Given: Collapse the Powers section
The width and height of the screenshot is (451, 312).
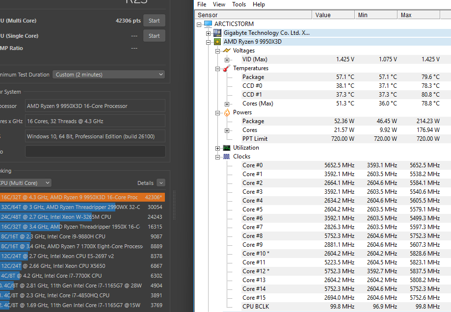Looking at the screenshot, I should point(218,113).
